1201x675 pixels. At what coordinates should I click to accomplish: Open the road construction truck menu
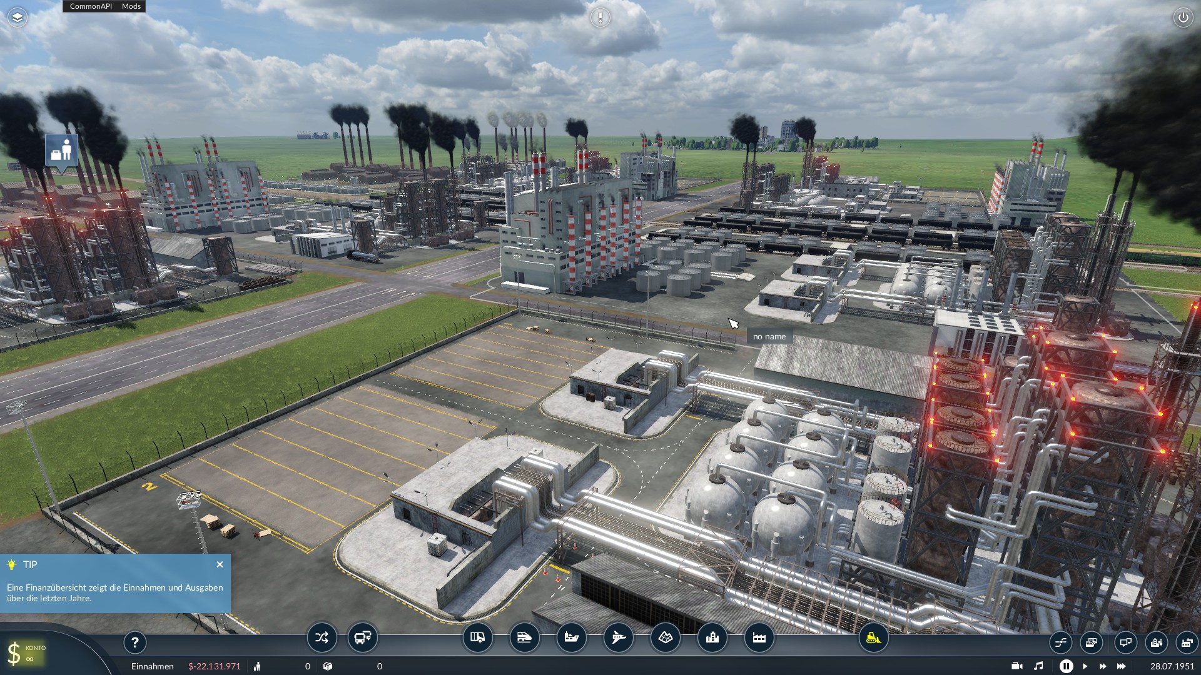[x=477, y=638]
